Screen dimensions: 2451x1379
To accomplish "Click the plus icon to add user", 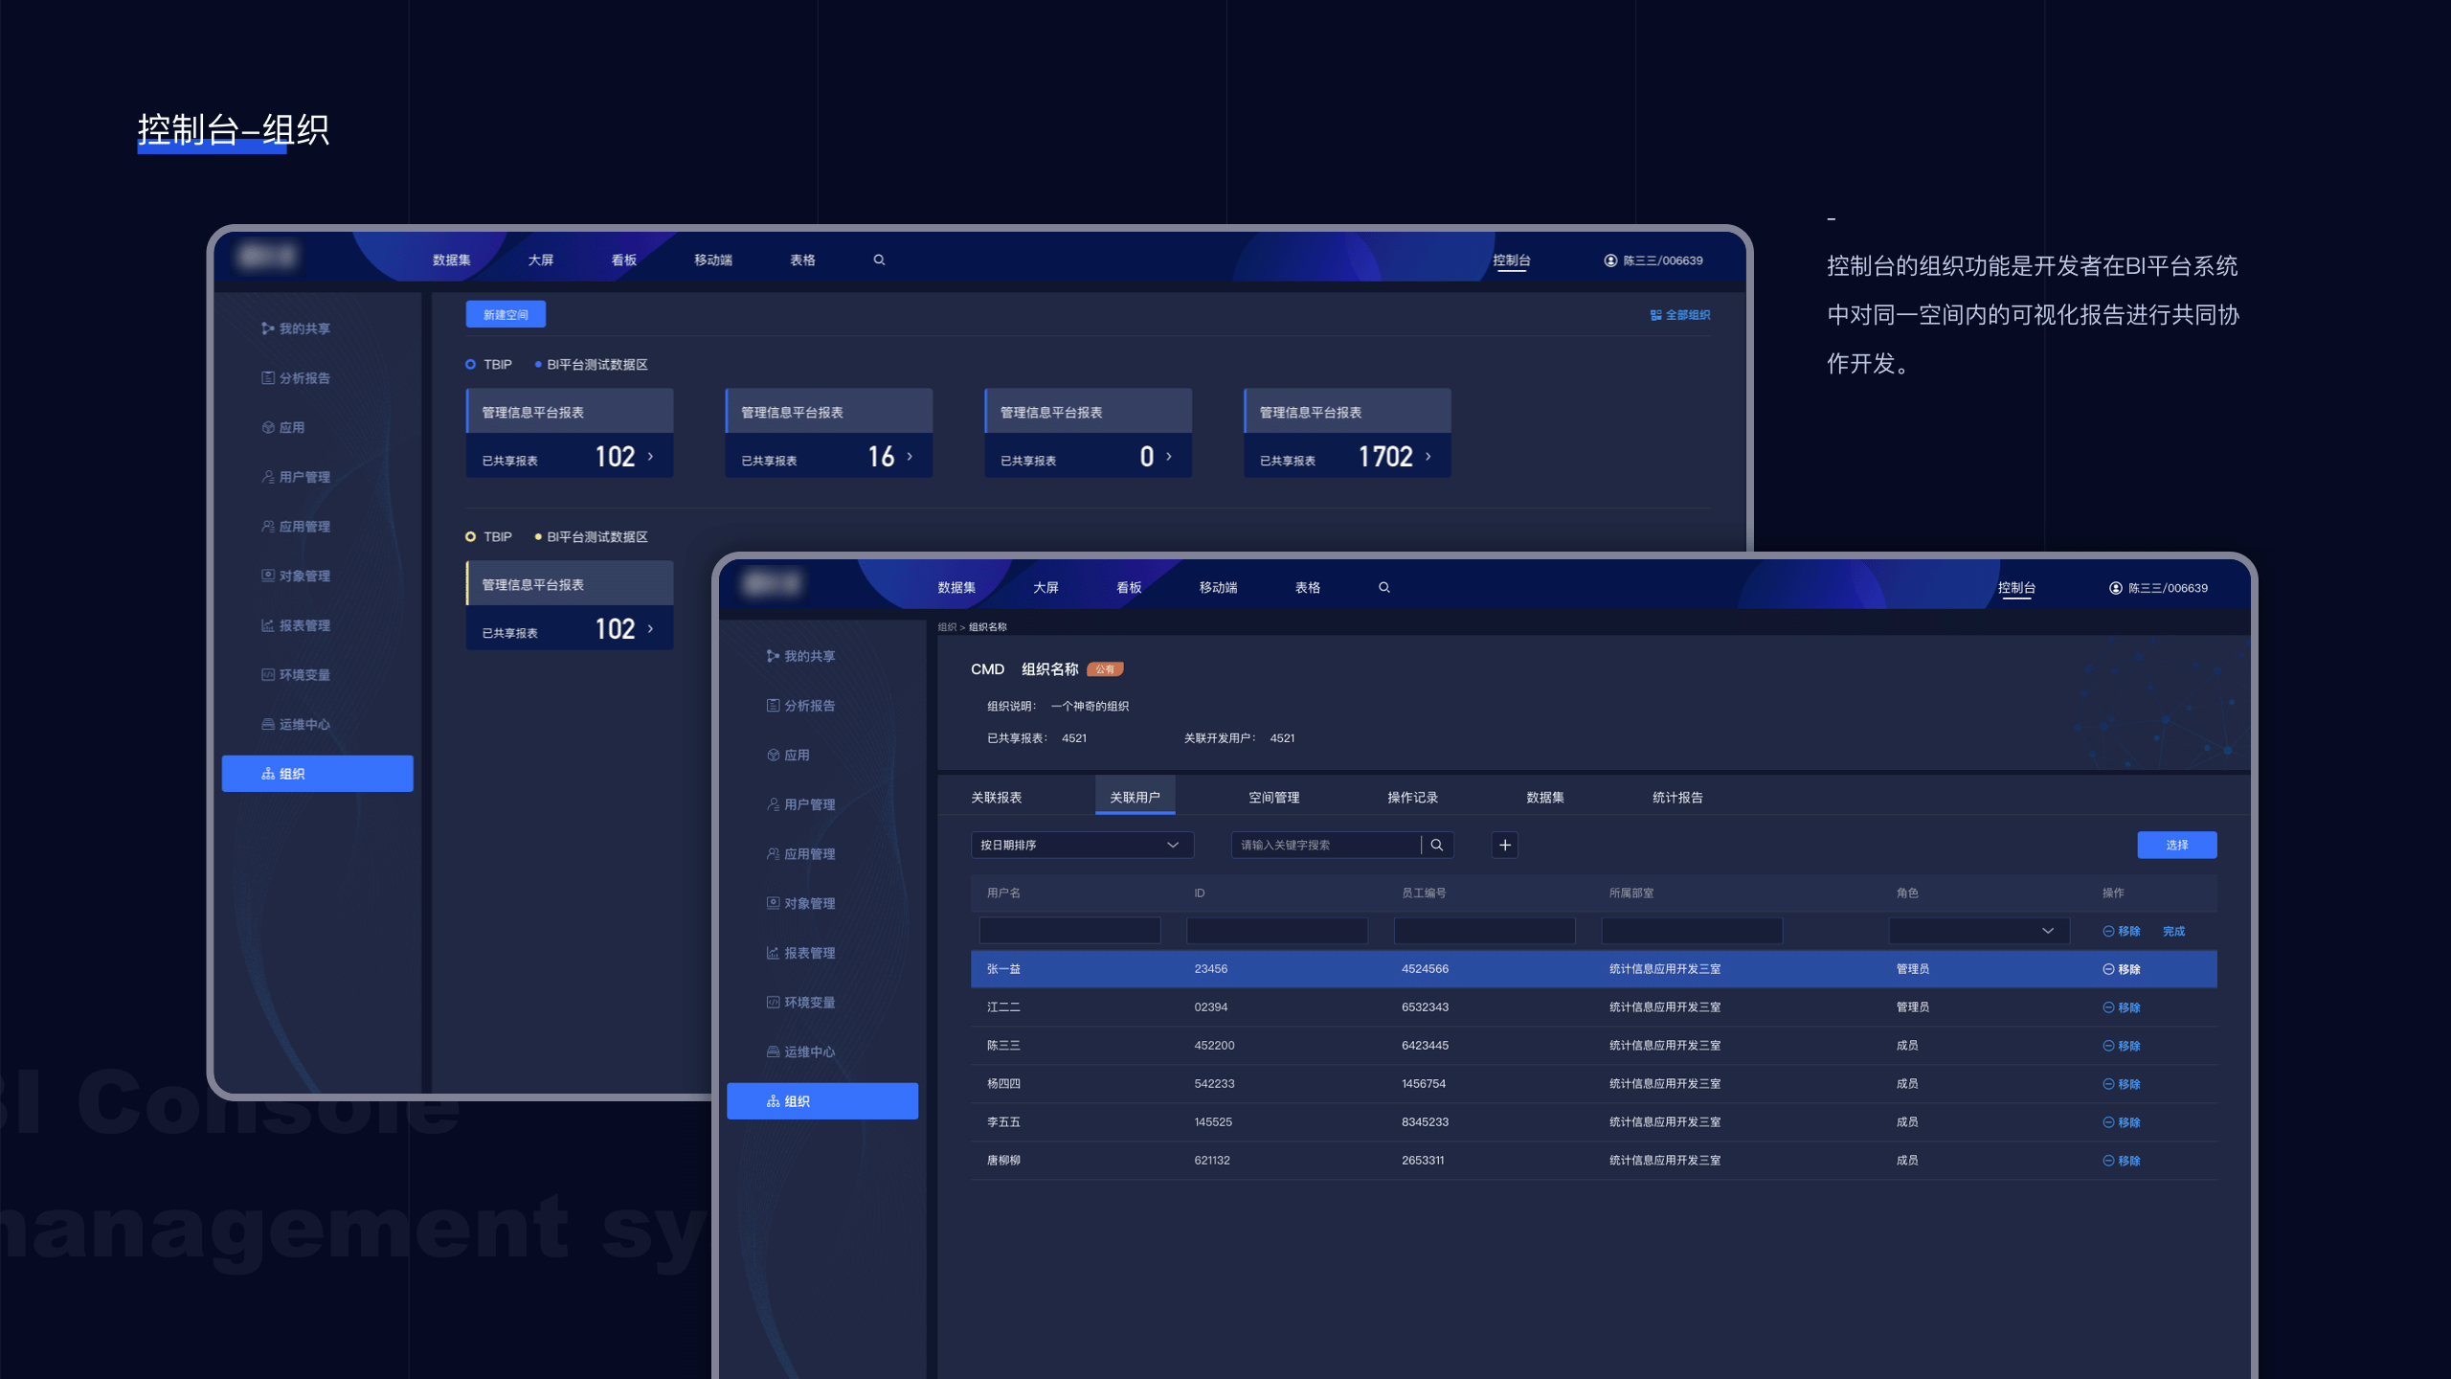I will coord(1504,845).
